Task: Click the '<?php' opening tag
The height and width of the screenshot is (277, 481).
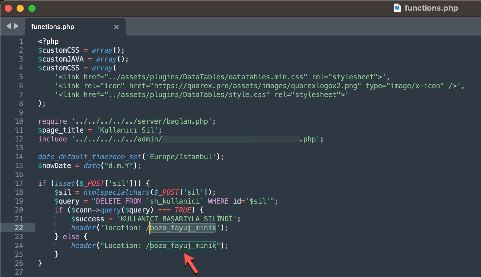Action: pos(48,41)
